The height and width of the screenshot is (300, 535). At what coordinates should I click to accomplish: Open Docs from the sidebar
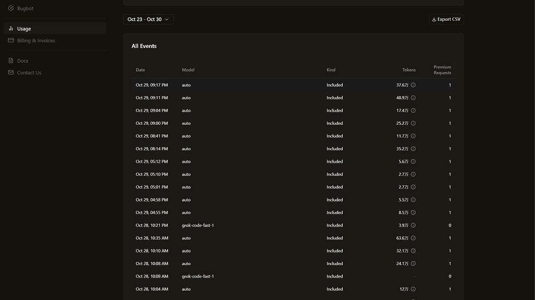[54, 61]
